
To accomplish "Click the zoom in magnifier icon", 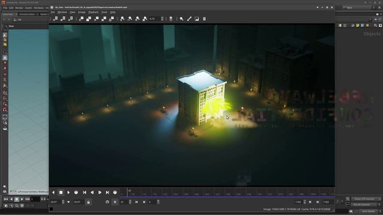I will (122, 19).
